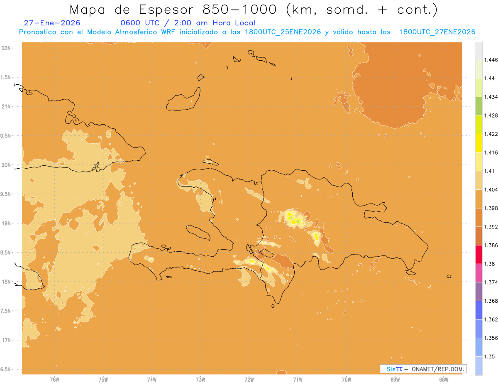Image resolution: width=498 pixels, height=385 pixels.
Task: Click the "22N" latitude label
Action: pos(6,48)
